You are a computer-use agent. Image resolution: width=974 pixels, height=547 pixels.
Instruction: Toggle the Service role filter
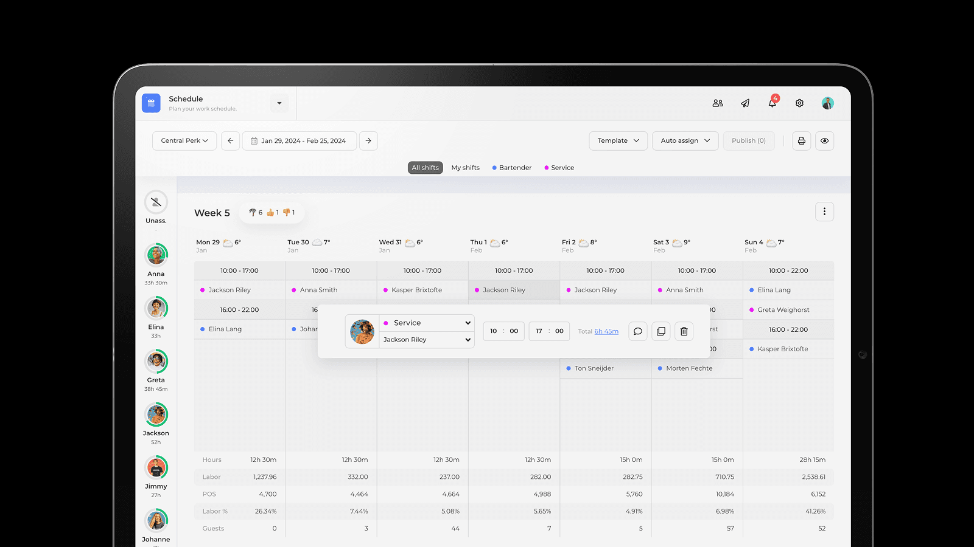(559, 168)
